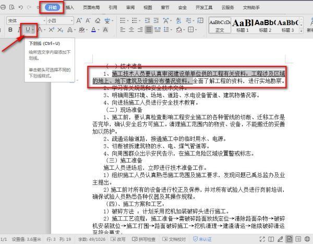Image resolution: width=313 pixels, height=244 pixels.
Task: Click the font color A swatch
Action: pyautogui.click(x=92, y=30)
